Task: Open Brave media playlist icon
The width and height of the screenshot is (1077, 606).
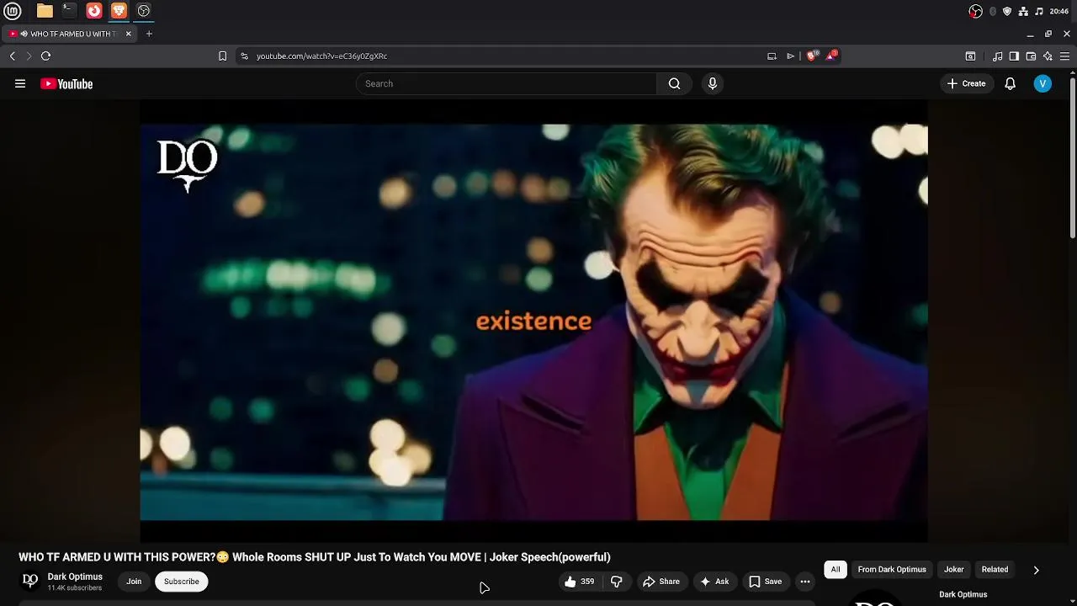Action: (x=997, y=56)
